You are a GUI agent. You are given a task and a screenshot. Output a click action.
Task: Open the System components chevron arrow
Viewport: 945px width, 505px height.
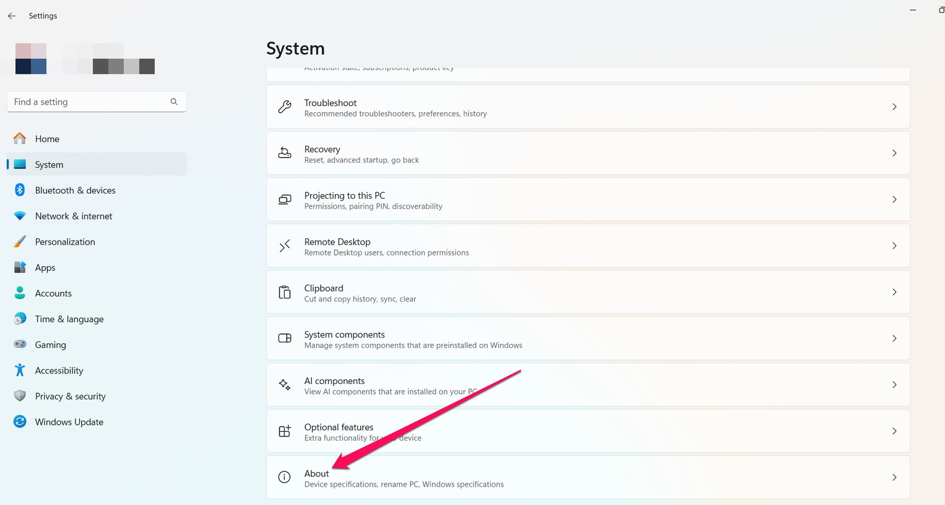tap(894, 339)
